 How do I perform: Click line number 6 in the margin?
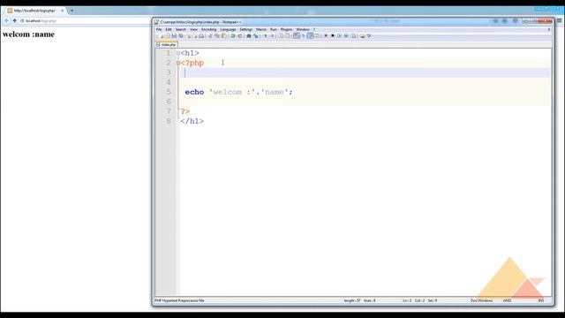tap(169, 102)
